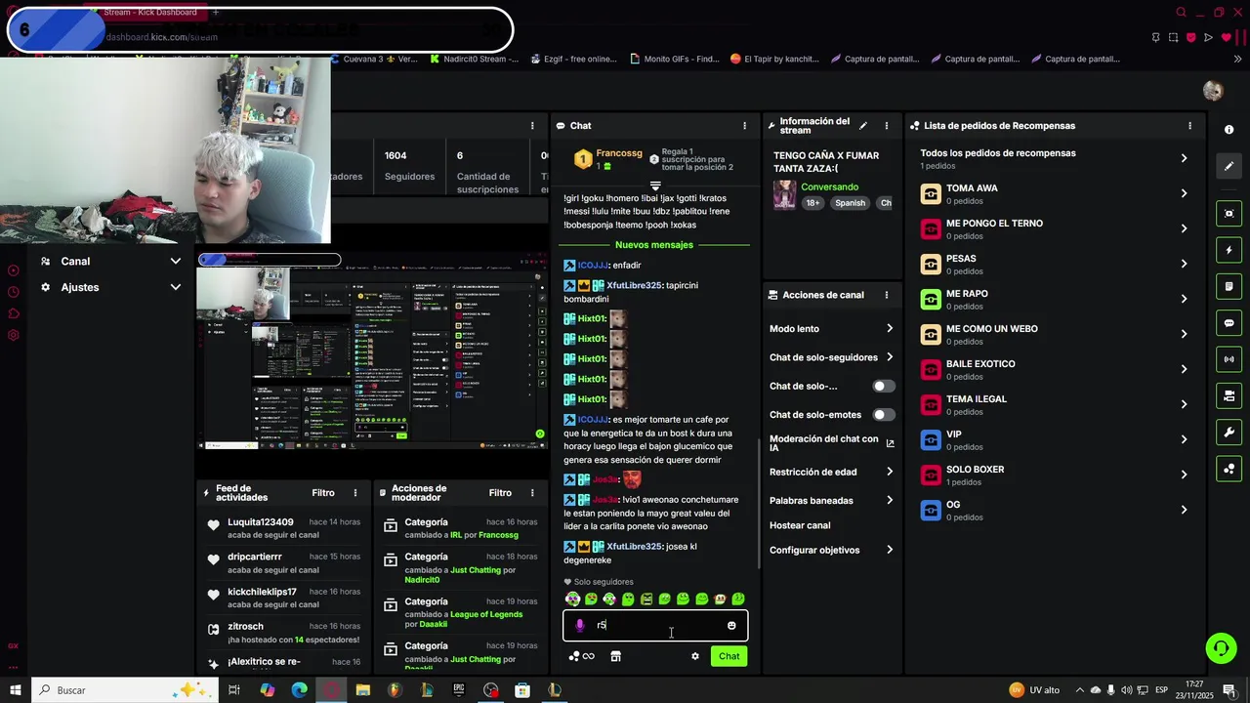
Task: Open Acciones de moderador three-dot menu
Action: point(531,493)
